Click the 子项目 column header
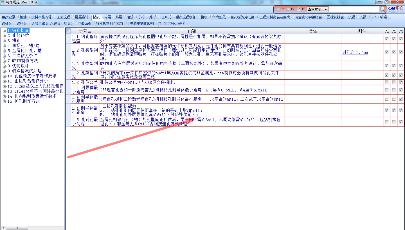 (x=85, y=31)
